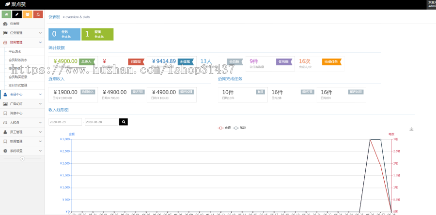Click the orange shortcut button in sidebar

28,14
